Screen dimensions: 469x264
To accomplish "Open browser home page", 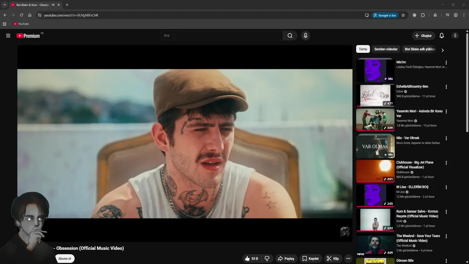I will click(x=30, y=15).
